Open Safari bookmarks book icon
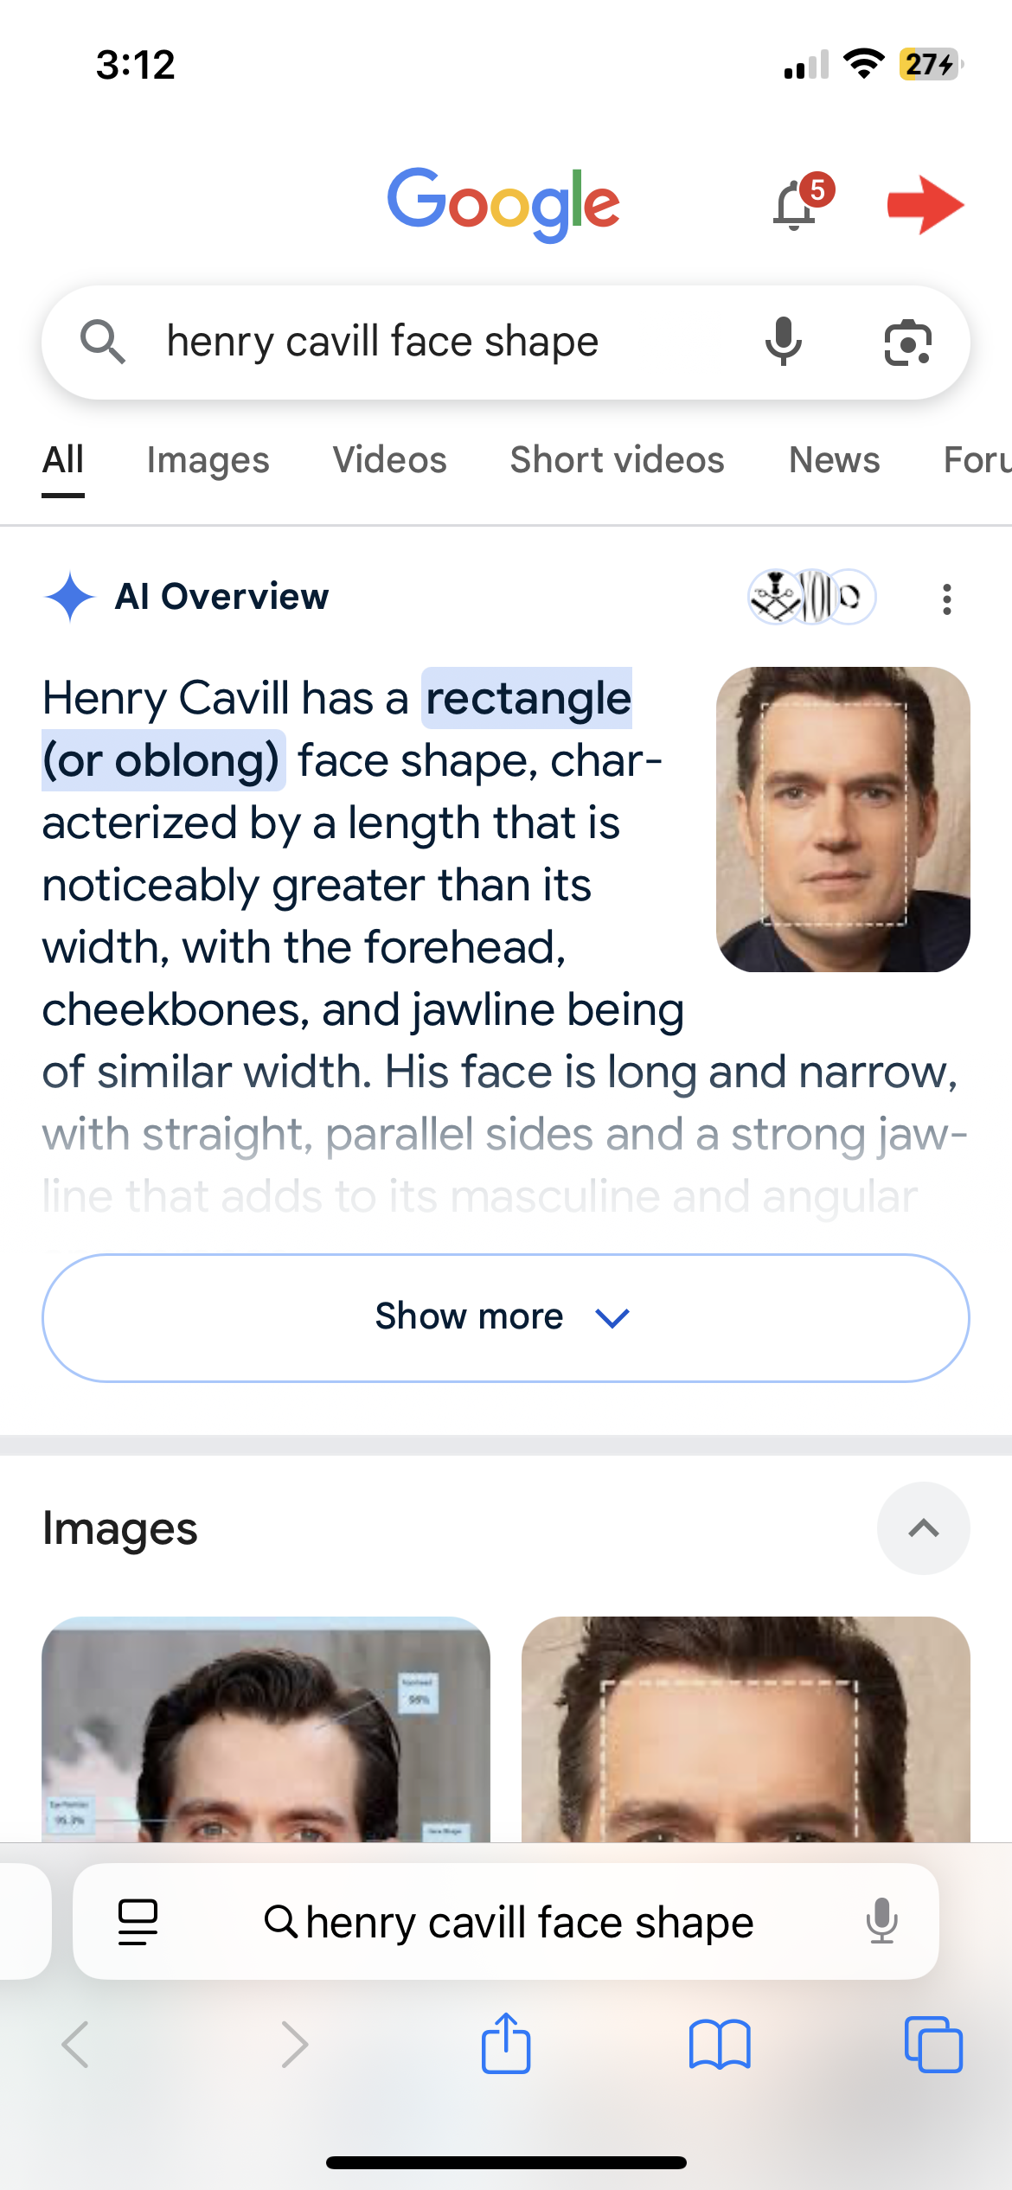The image size is (1012, 2190). (720, 2045)
